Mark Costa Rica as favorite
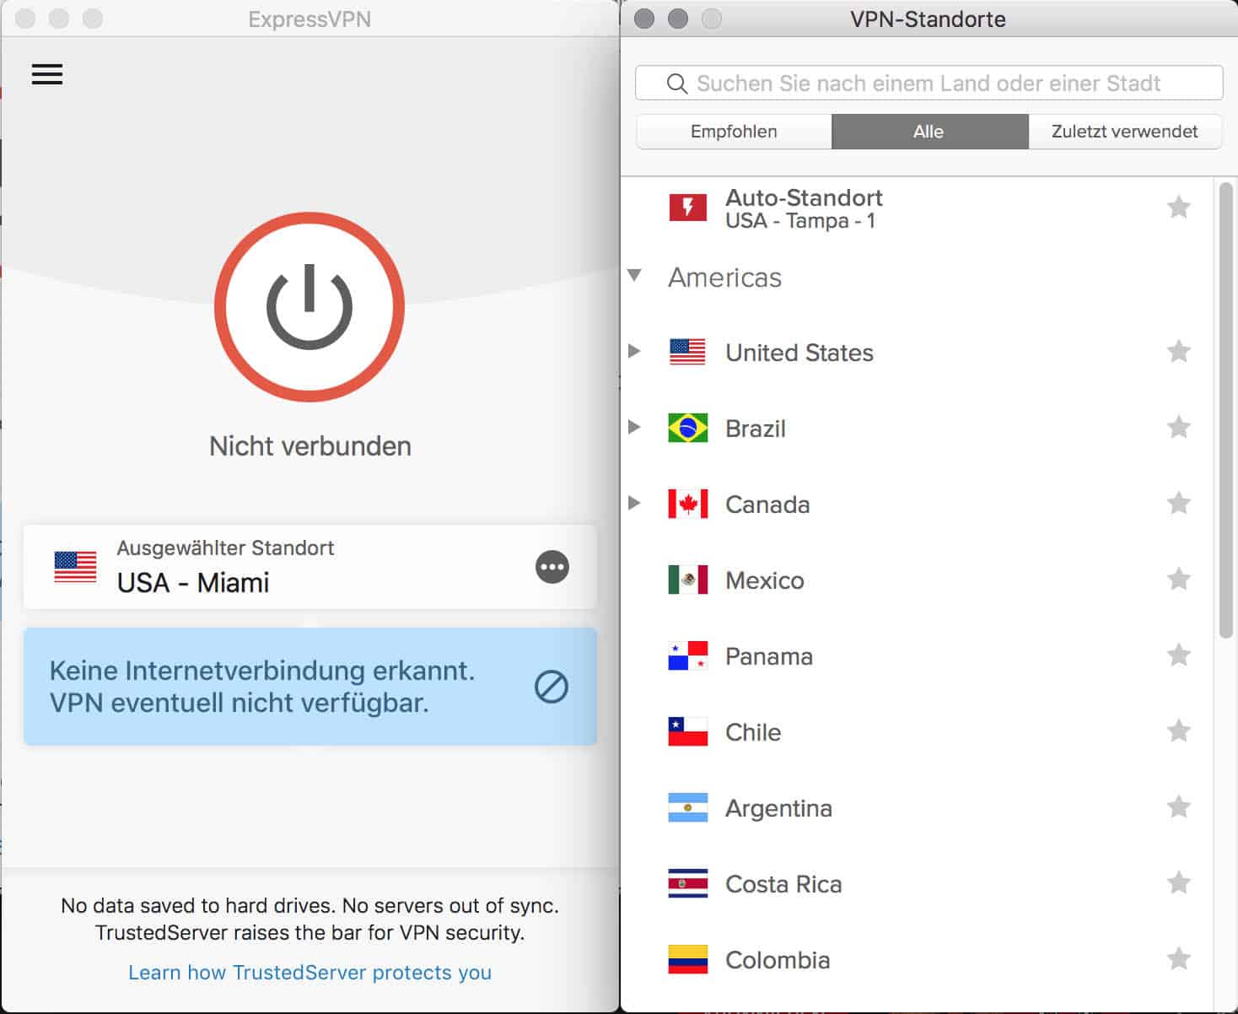Viewport: 1238px width, 1014px height. [1178, 882]
